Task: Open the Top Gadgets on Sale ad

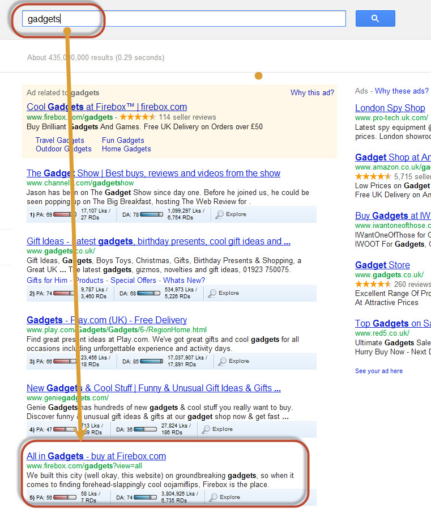Action: pos(393,324)
